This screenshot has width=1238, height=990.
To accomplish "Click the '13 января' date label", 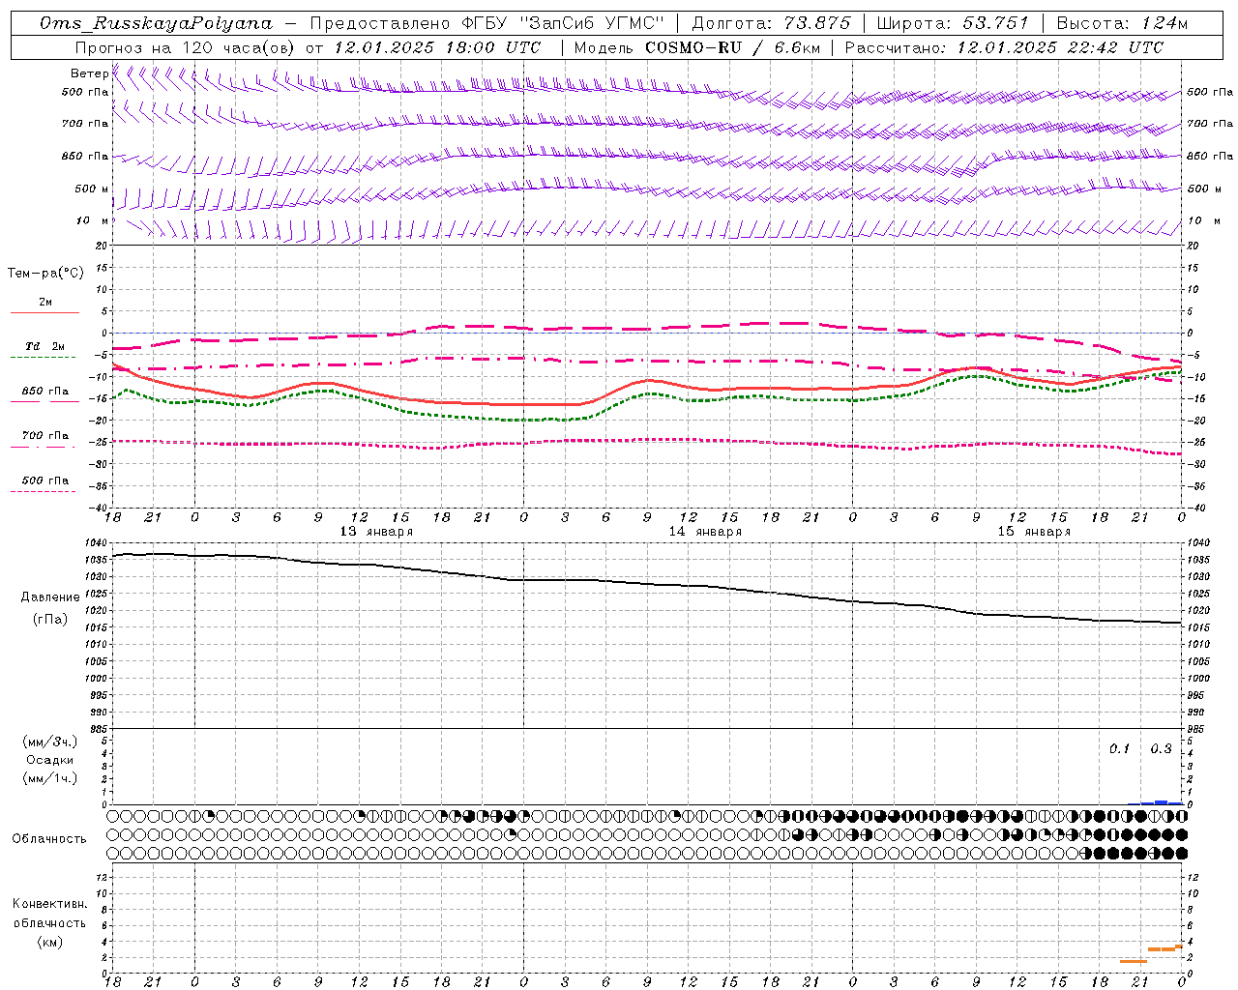I will 376,532.
